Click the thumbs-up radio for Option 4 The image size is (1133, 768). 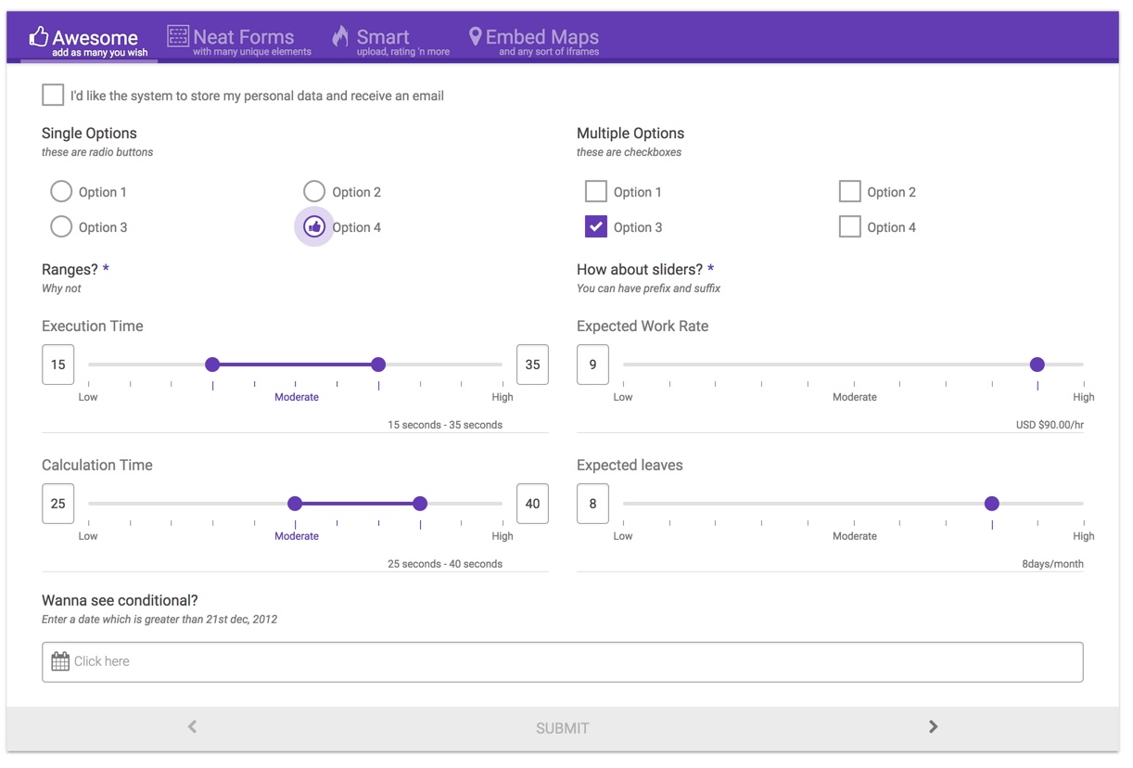(x=314, y=227)
